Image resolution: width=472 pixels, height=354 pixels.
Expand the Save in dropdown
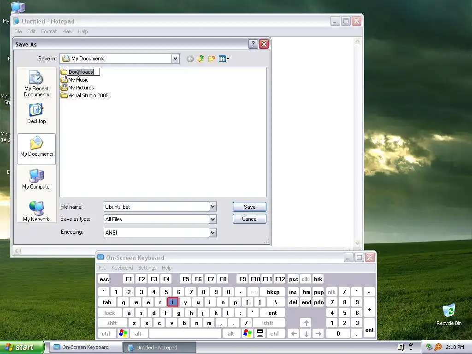click(x=176, y=59)
